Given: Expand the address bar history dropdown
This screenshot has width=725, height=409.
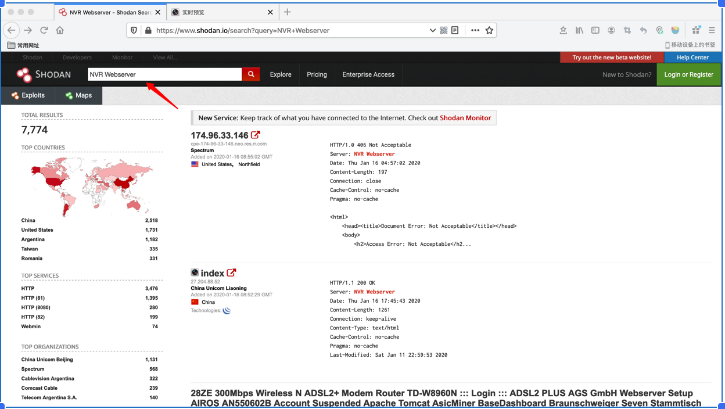Looking at the screenshot, I should tap(432, 30).
